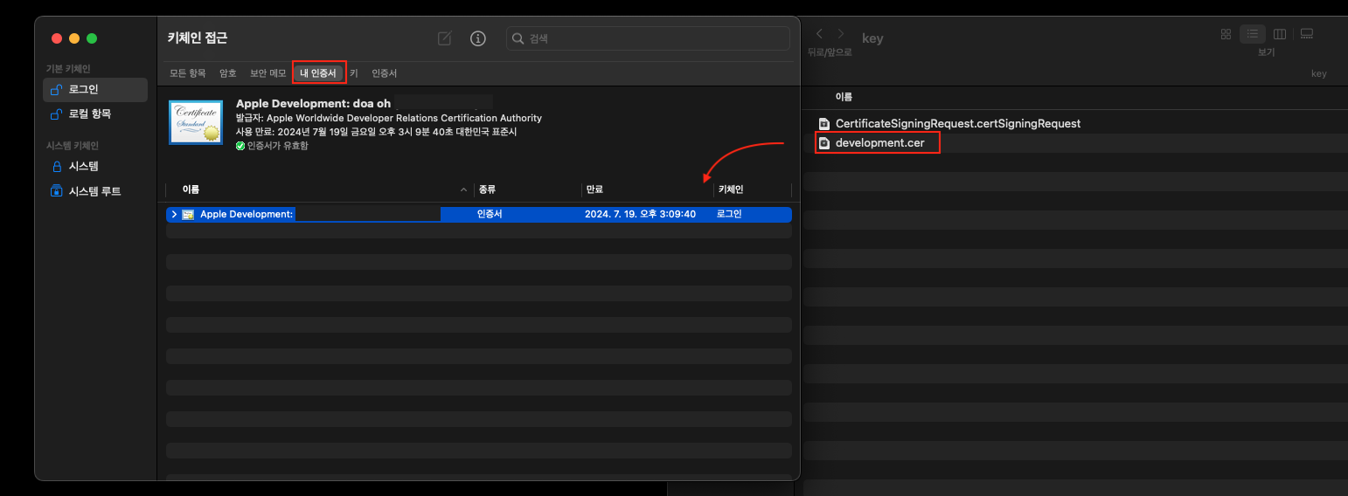Viewport: 1348px width, 496px height.
Task: Click the lock icon beside 시스템
Action: [x=57, y=166]
